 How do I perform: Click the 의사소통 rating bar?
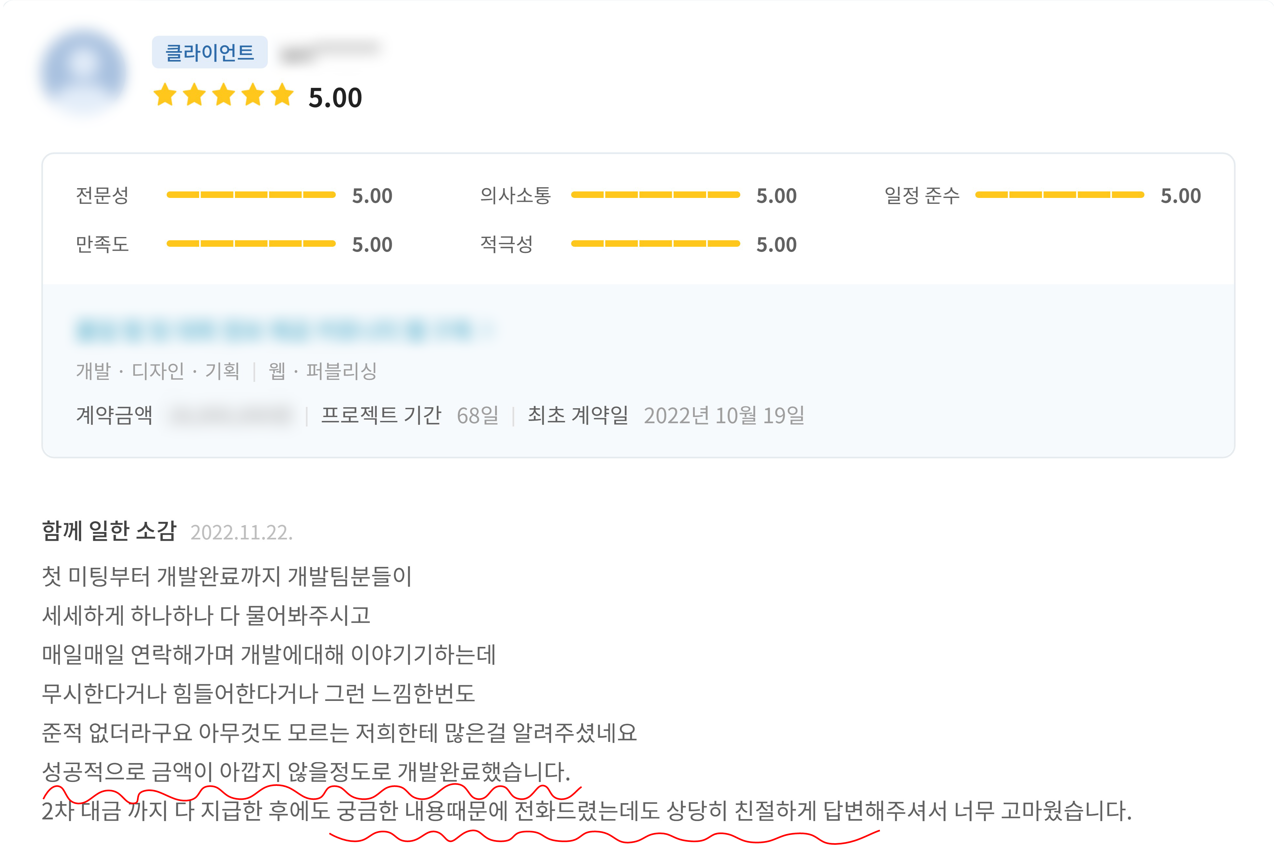655,195
